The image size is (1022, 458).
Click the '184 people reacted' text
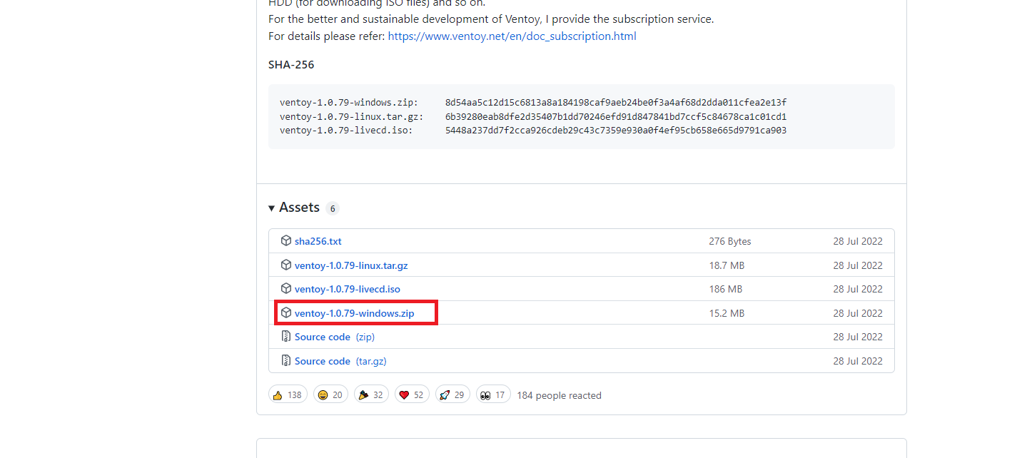559,395
